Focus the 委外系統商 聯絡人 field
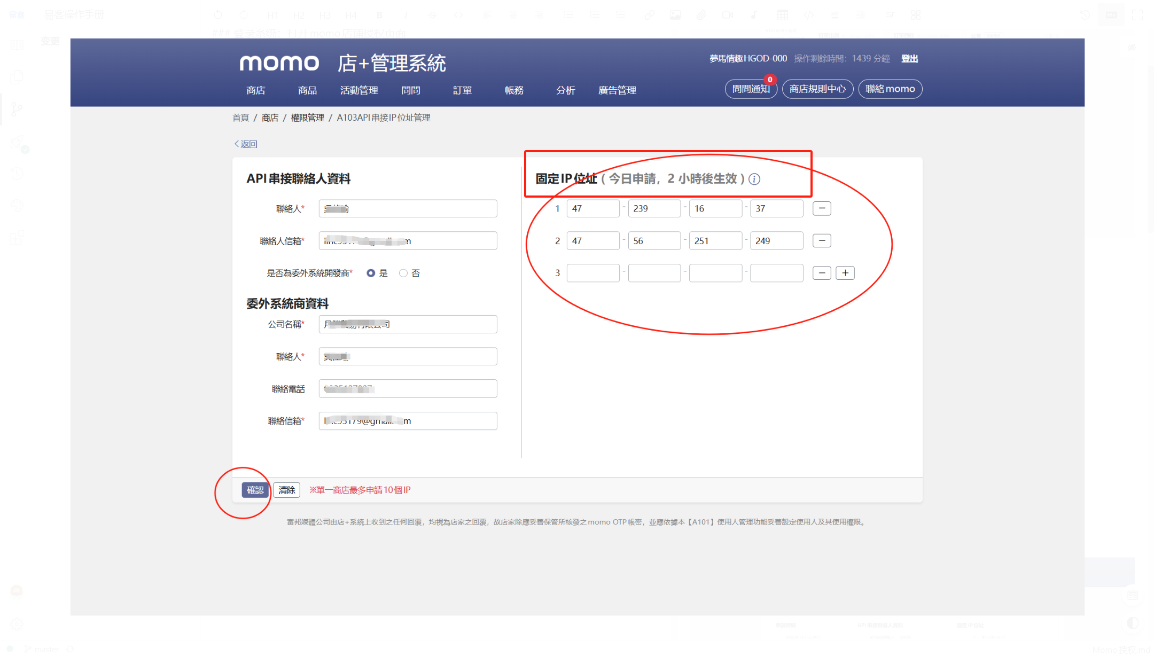Viewport: 1154px width, 657px height. [x=408, y=356]
